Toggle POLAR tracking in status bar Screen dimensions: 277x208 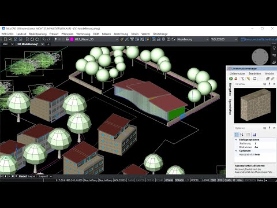[x=159, y=180]
